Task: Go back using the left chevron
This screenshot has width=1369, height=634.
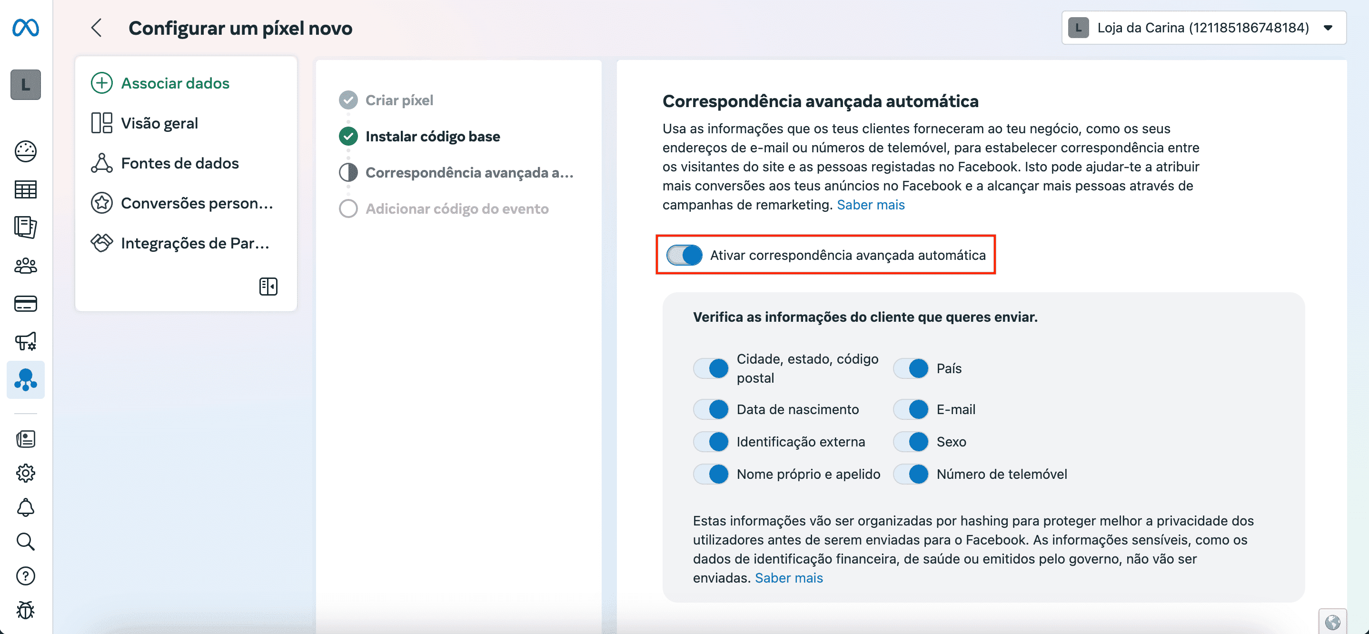Action: click(x=96, y=28)
